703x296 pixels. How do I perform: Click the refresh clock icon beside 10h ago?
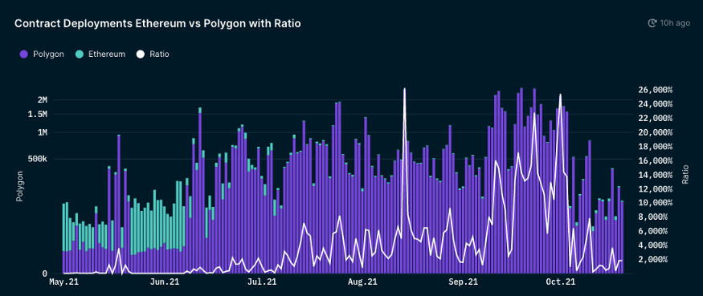click(652, 23)
